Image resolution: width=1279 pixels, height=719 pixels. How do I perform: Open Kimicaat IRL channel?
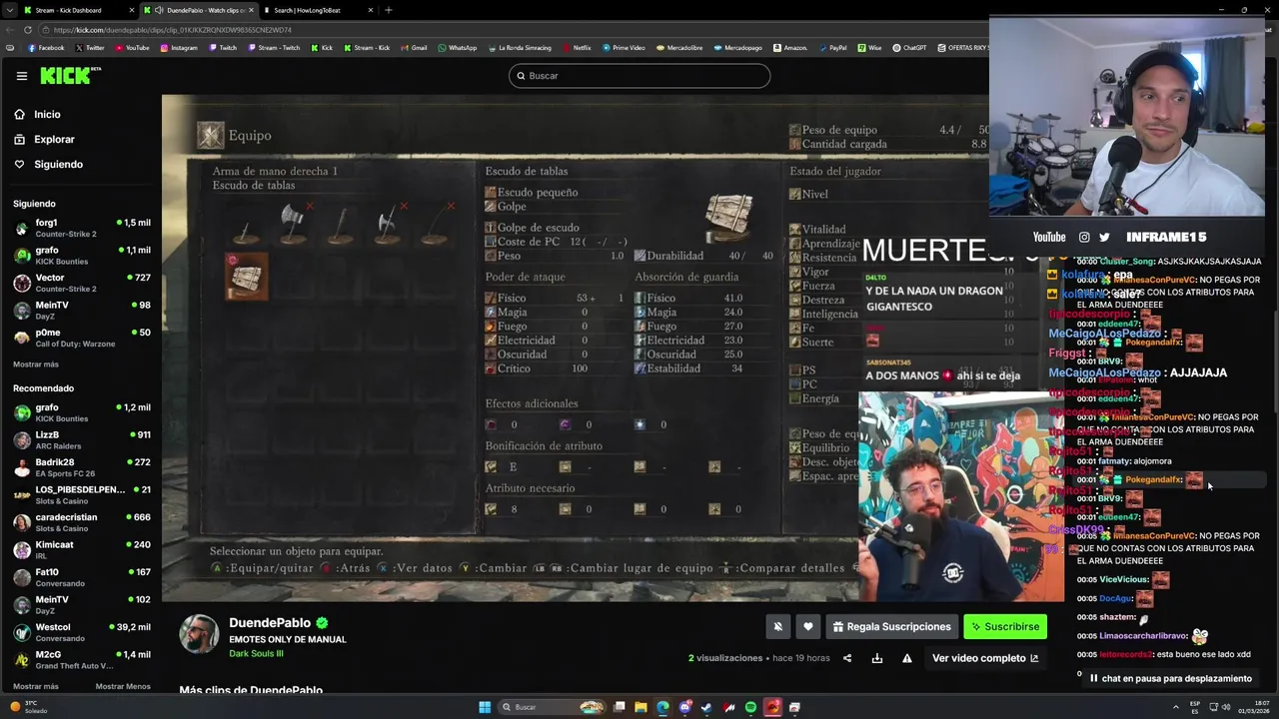coord(81,550)
